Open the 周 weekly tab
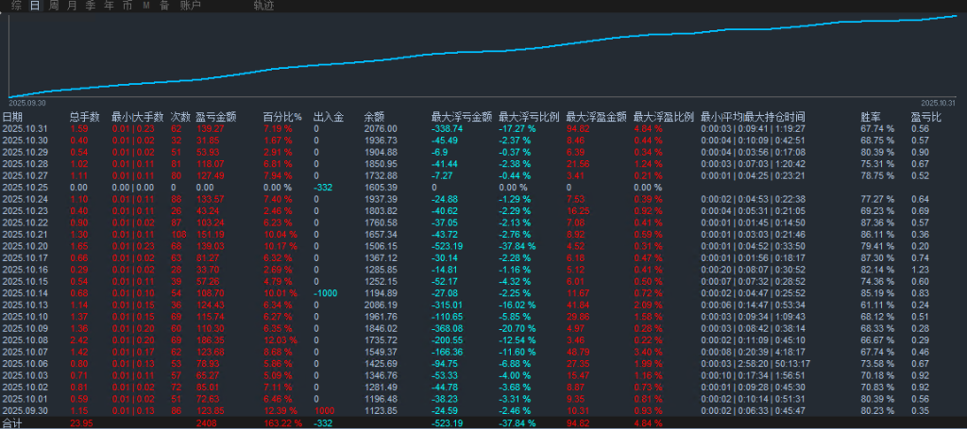 (54, 6)
